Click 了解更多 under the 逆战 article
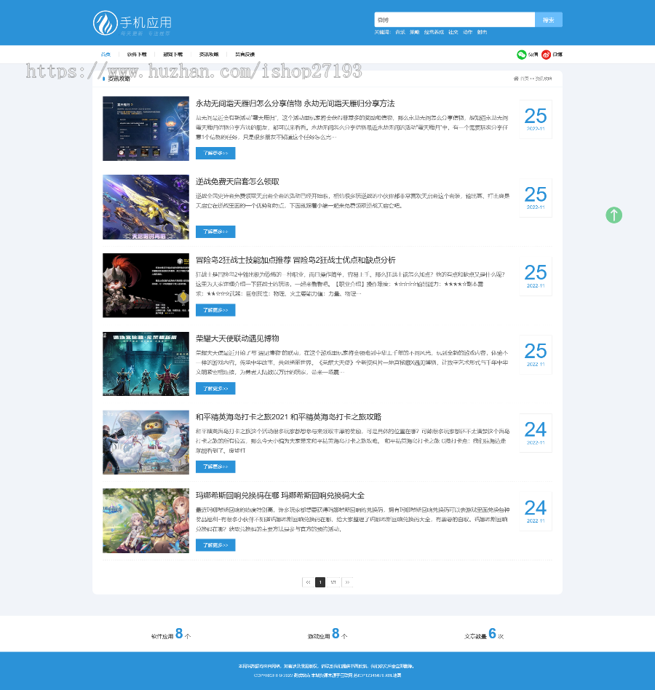The height and width of the screenshot is (690, 655). (x=215, y=231)
